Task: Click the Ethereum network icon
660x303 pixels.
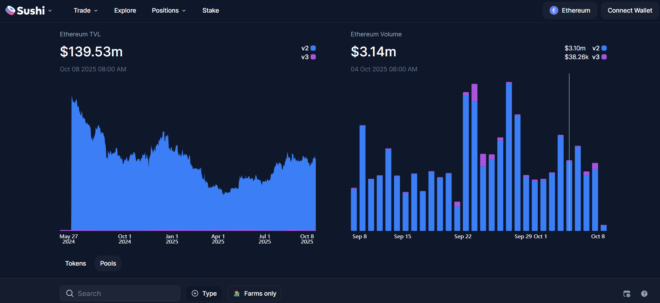Action: [x=554, y=10]
